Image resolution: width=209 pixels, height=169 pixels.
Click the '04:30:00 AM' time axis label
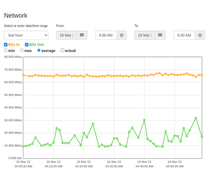pyautogui.click(x=114, y=166)
